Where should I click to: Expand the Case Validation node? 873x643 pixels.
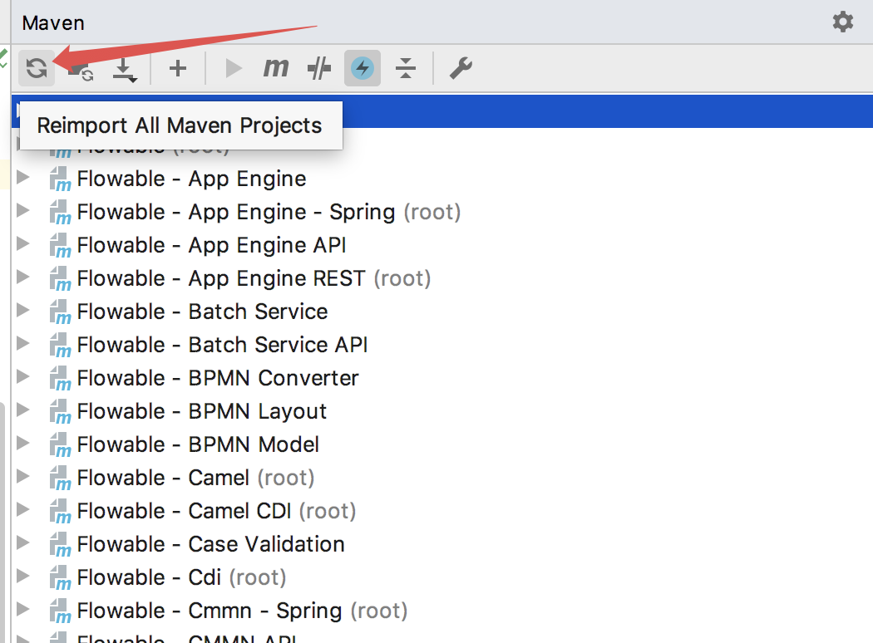pos(22,542)
